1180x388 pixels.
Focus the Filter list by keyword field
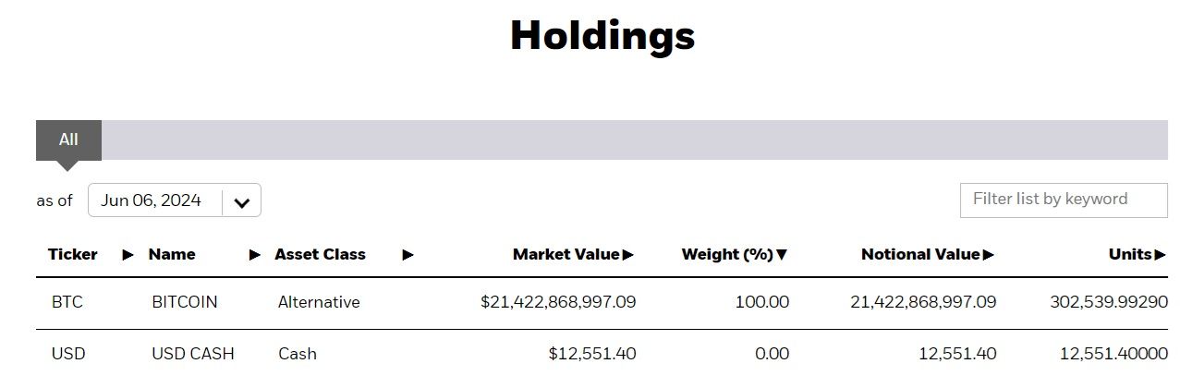pos(1063,200)
